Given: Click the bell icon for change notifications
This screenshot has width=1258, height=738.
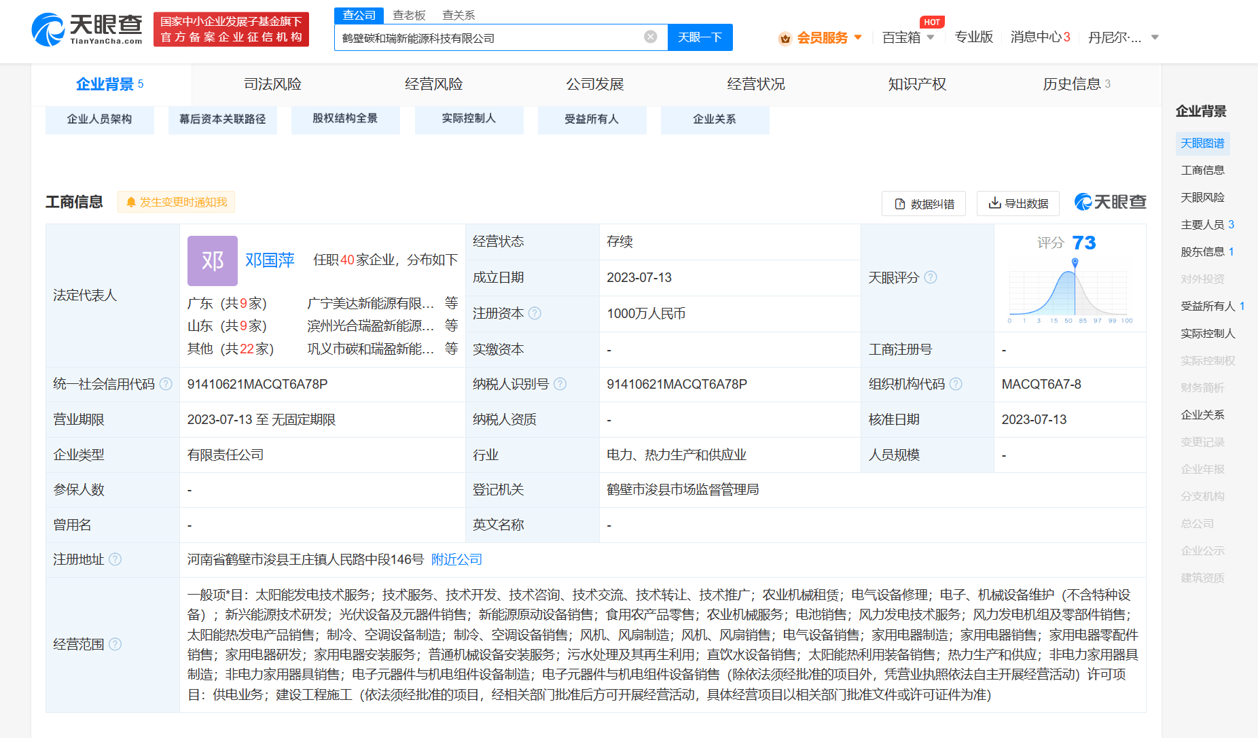Looking at the screenshot, I should point(131,202).
